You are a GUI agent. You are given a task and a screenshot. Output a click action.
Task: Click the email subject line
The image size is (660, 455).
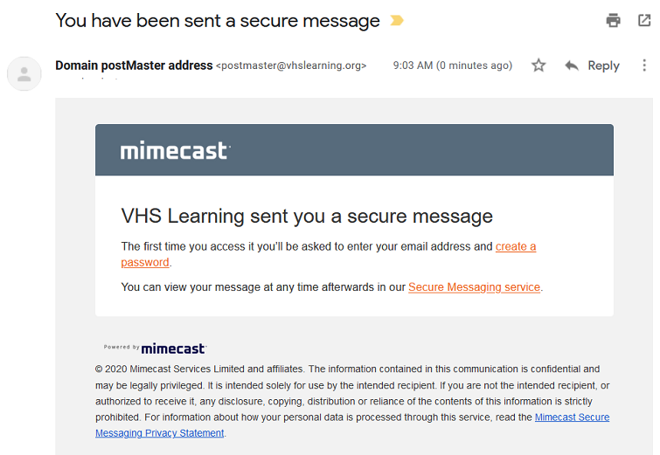click(x=218, y=20)
